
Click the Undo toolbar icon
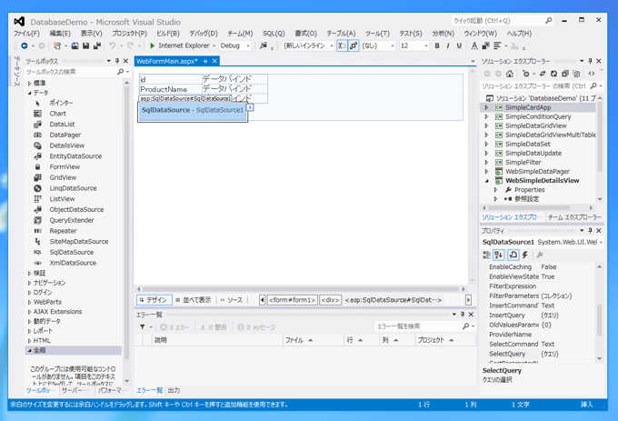(113, 45)
